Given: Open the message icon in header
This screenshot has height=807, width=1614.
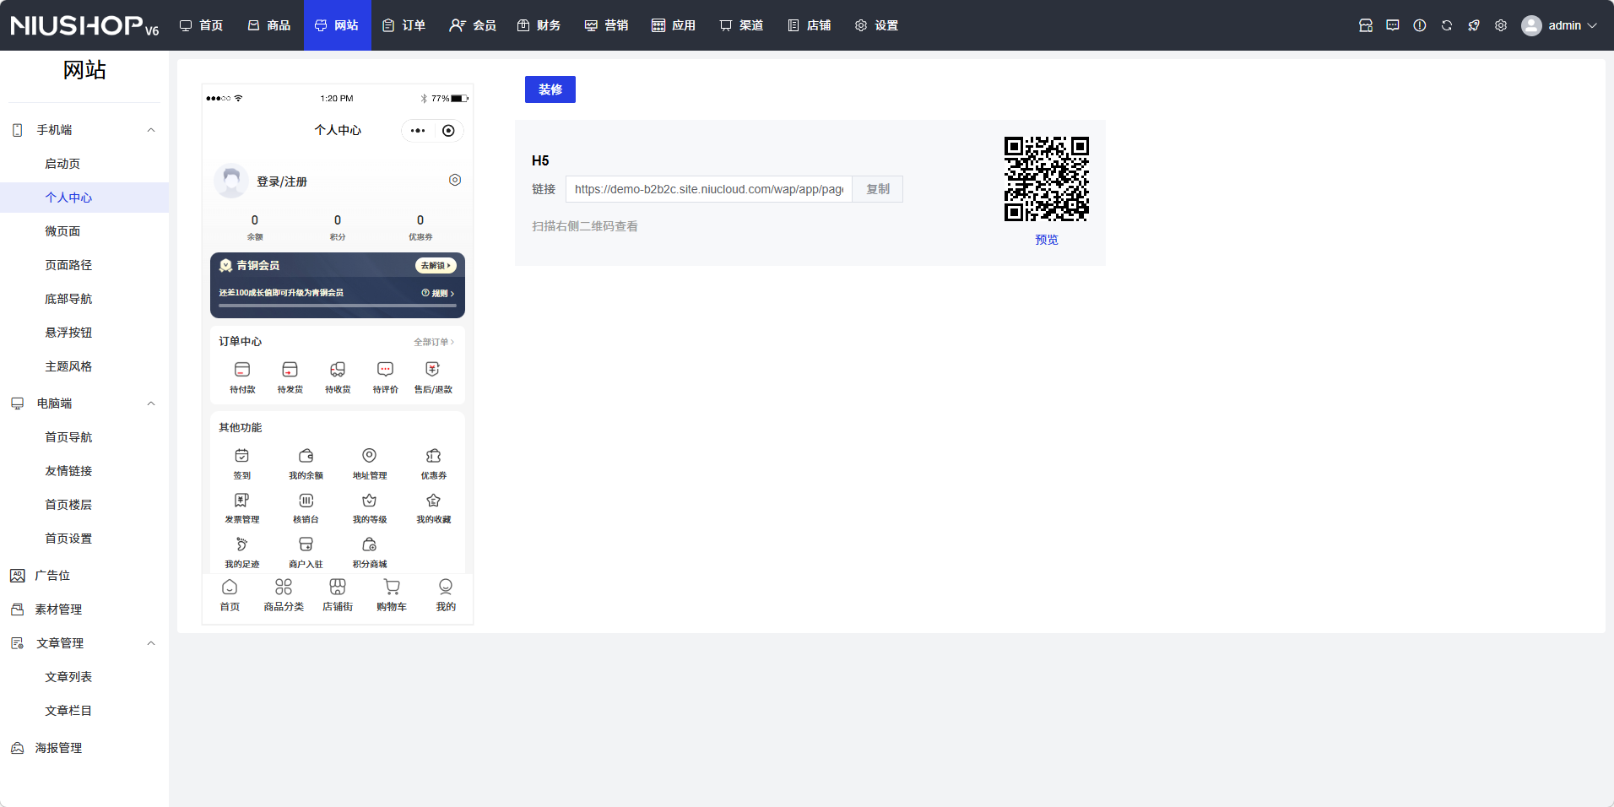Looking at the screenshot, I should [x=1393, y=25].
